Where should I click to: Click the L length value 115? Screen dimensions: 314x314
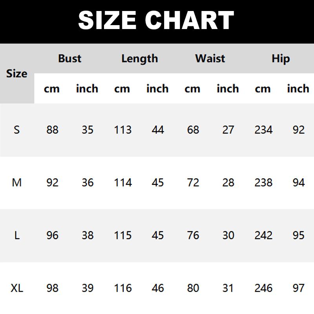click(x=122, y=235)
